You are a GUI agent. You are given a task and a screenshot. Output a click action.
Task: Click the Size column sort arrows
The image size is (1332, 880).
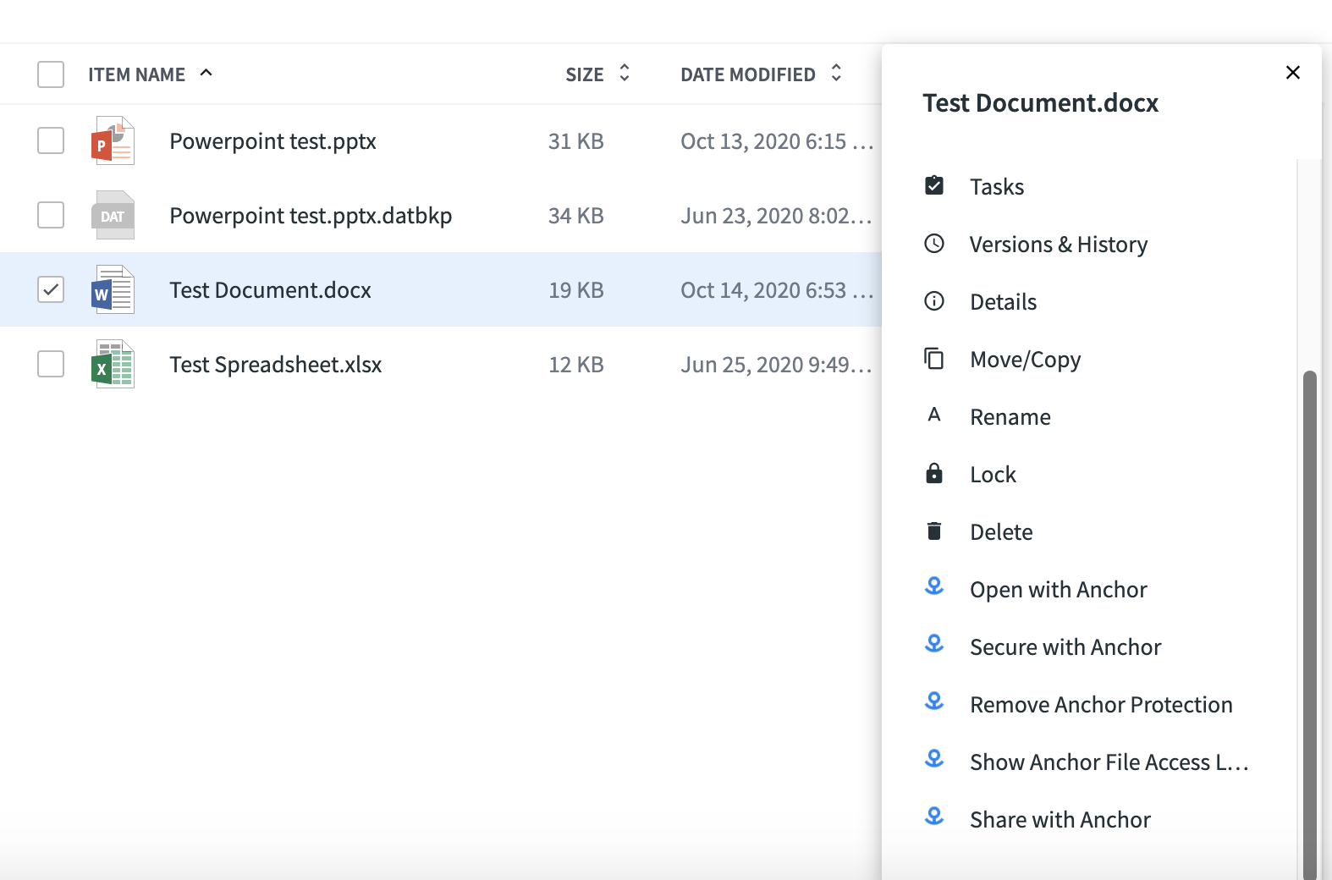(625, 73)
